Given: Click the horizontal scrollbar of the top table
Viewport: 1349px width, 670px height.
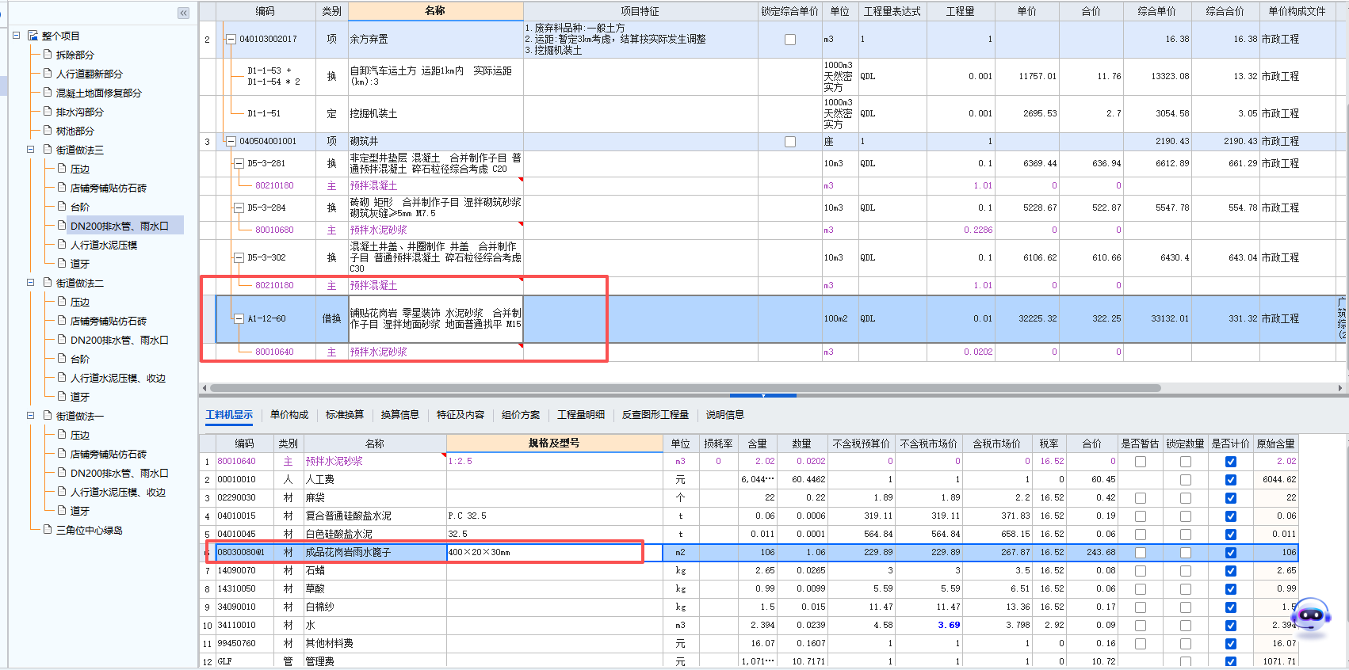Looking at the screenshot, I should [686, 388].
